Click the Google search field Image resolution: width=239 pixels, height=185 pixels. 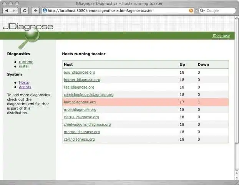click(x=220, y=10)
